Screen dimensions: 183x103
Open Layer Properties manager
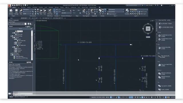point(127,12)
